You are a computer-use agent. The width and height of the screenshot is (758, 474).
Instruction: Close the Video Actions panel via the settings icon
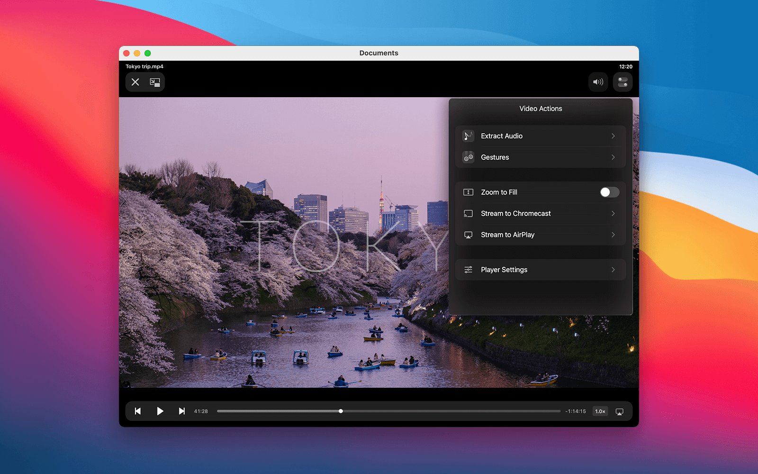pos(623,82)
